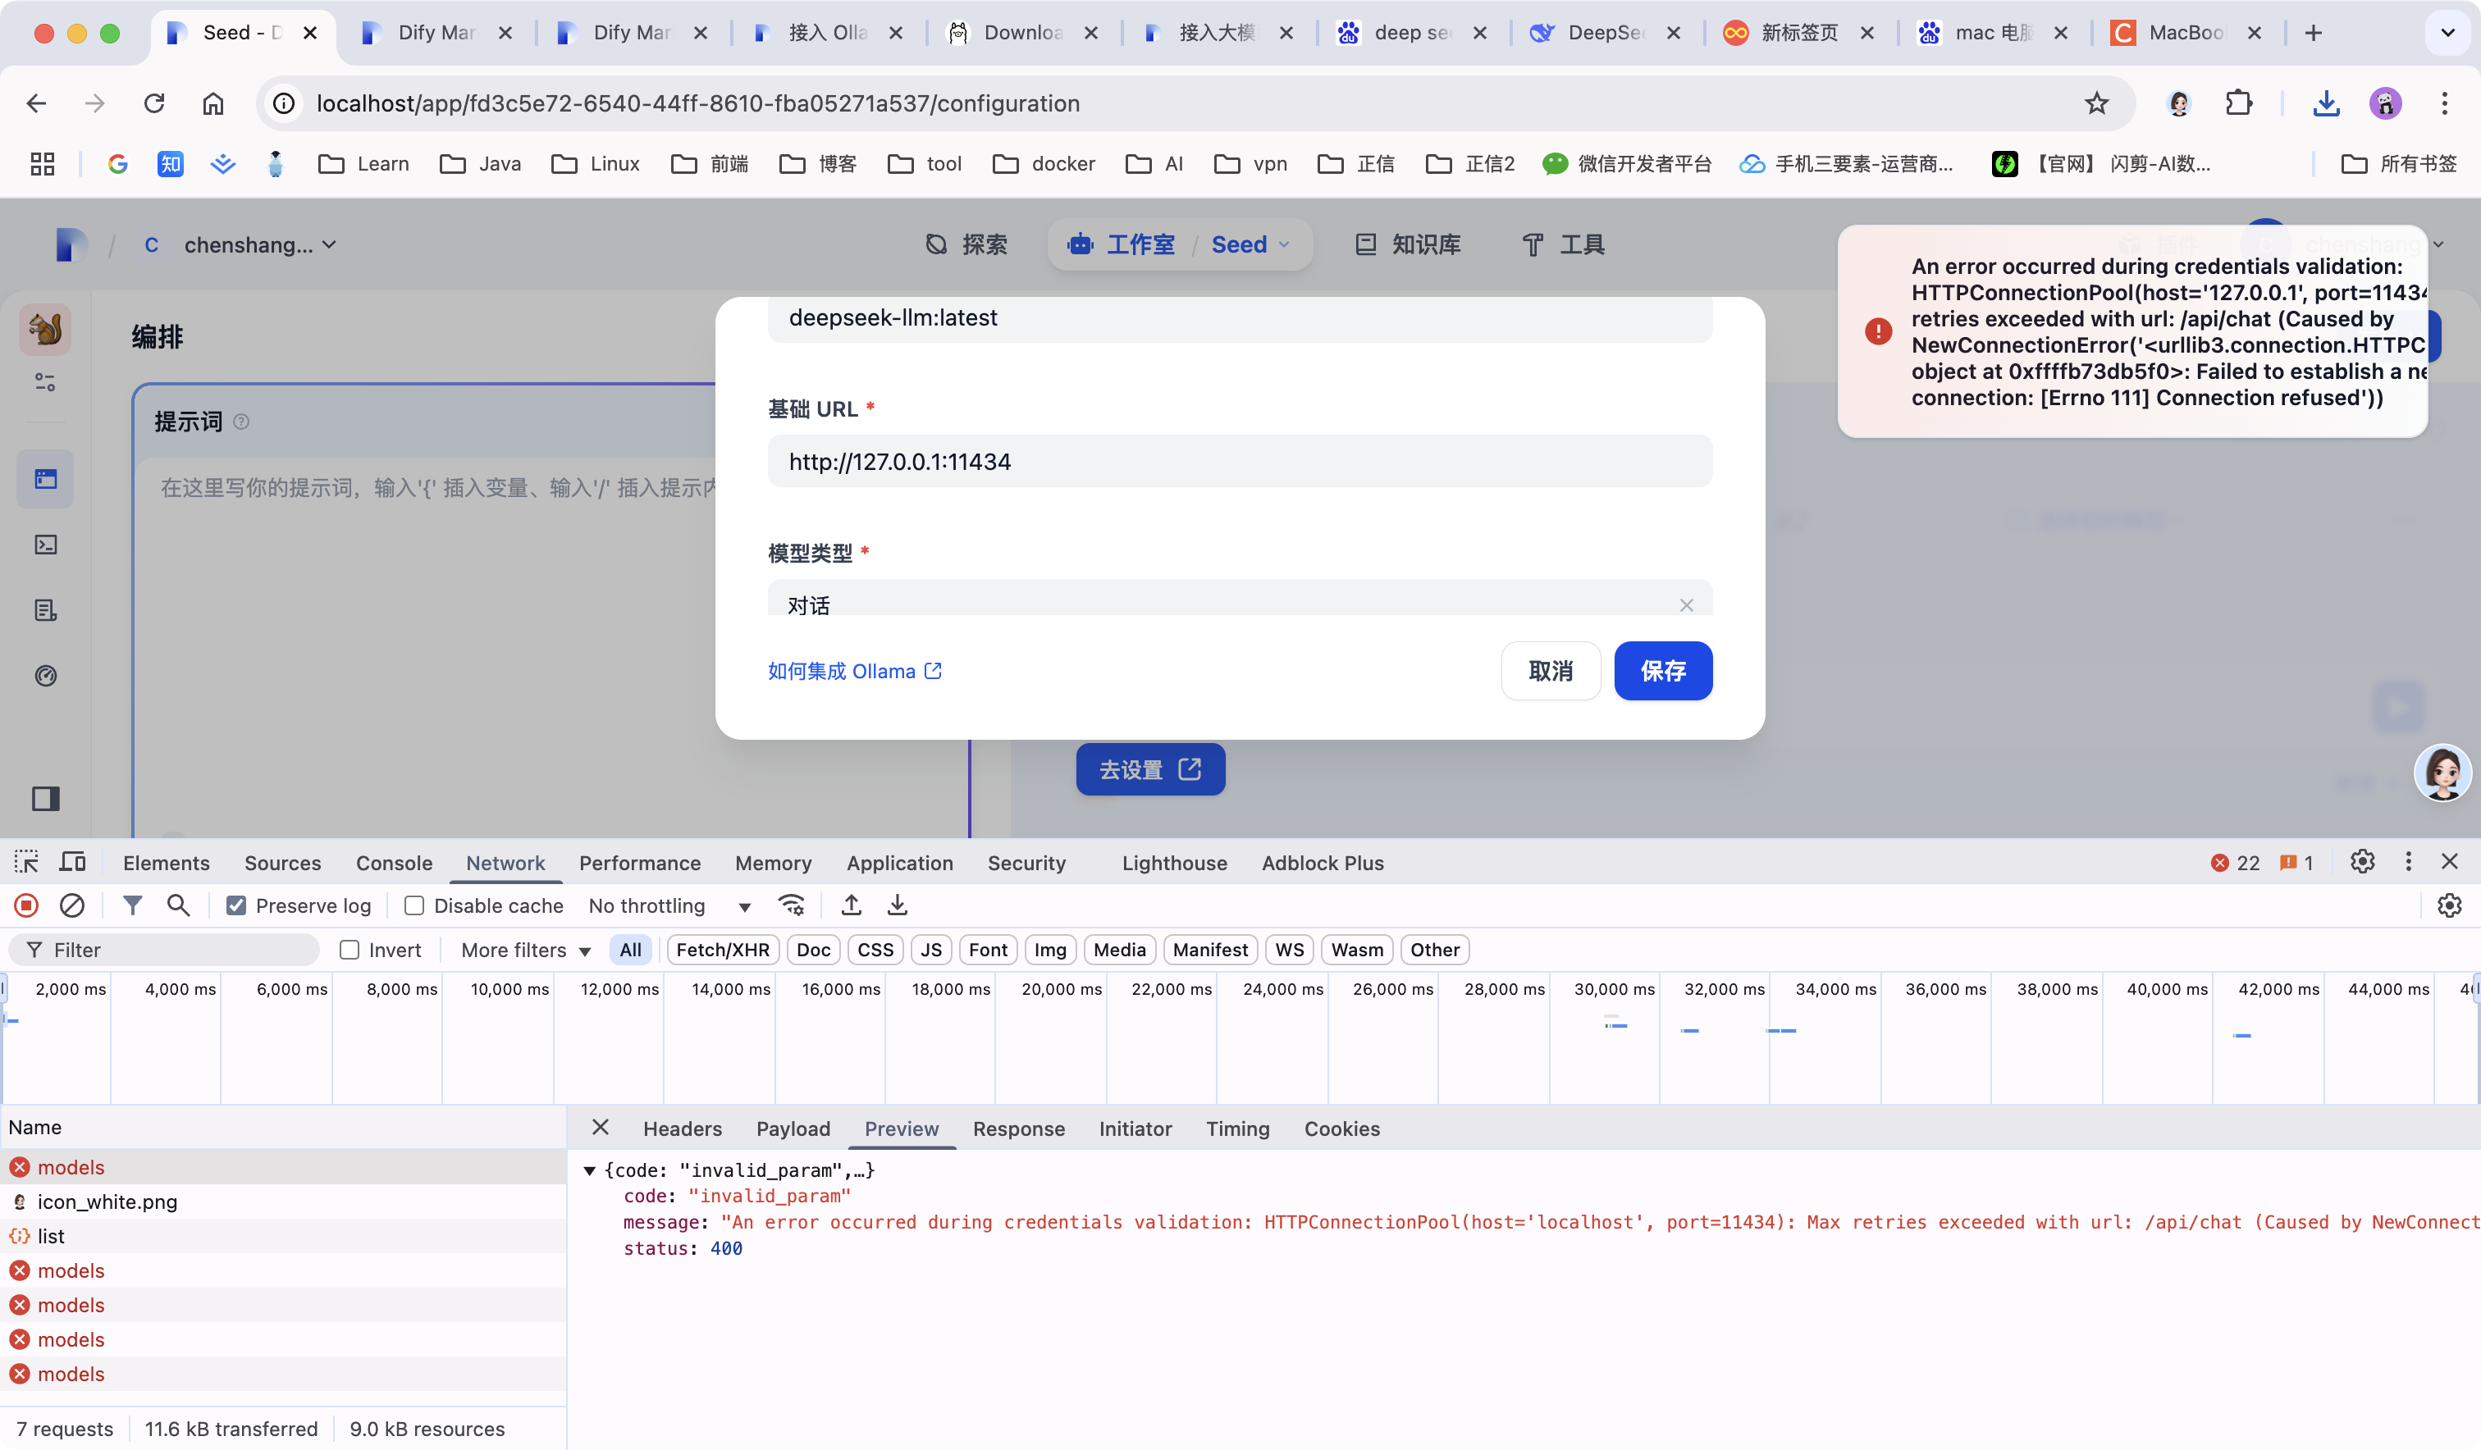Click the browser reload button
The image size is (2481, 1450).
(x=154, y=103)
